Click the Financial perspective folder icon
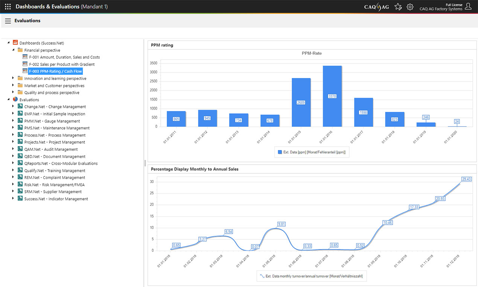478x287 pixels. pos(20,50)
